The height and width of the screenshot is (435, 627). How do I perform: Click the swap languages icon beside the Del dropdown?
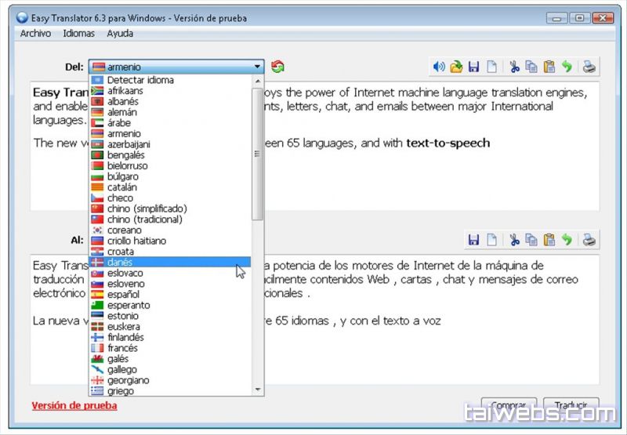[x=277, y=67]
